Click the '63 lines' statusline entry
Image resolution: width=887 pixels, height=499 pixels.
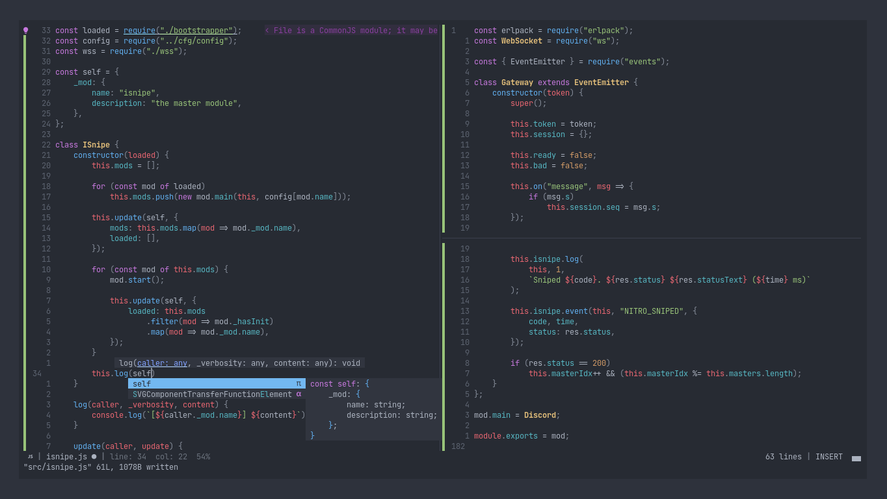pyautogui.click(x=784, y=457)
